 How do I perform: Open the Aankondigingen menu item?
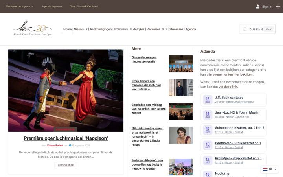101,29
